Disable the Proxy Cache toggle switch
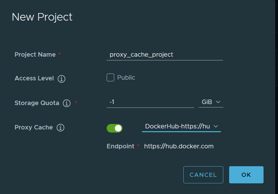This screenshot has width=278, height=194. tap(115, 128)
